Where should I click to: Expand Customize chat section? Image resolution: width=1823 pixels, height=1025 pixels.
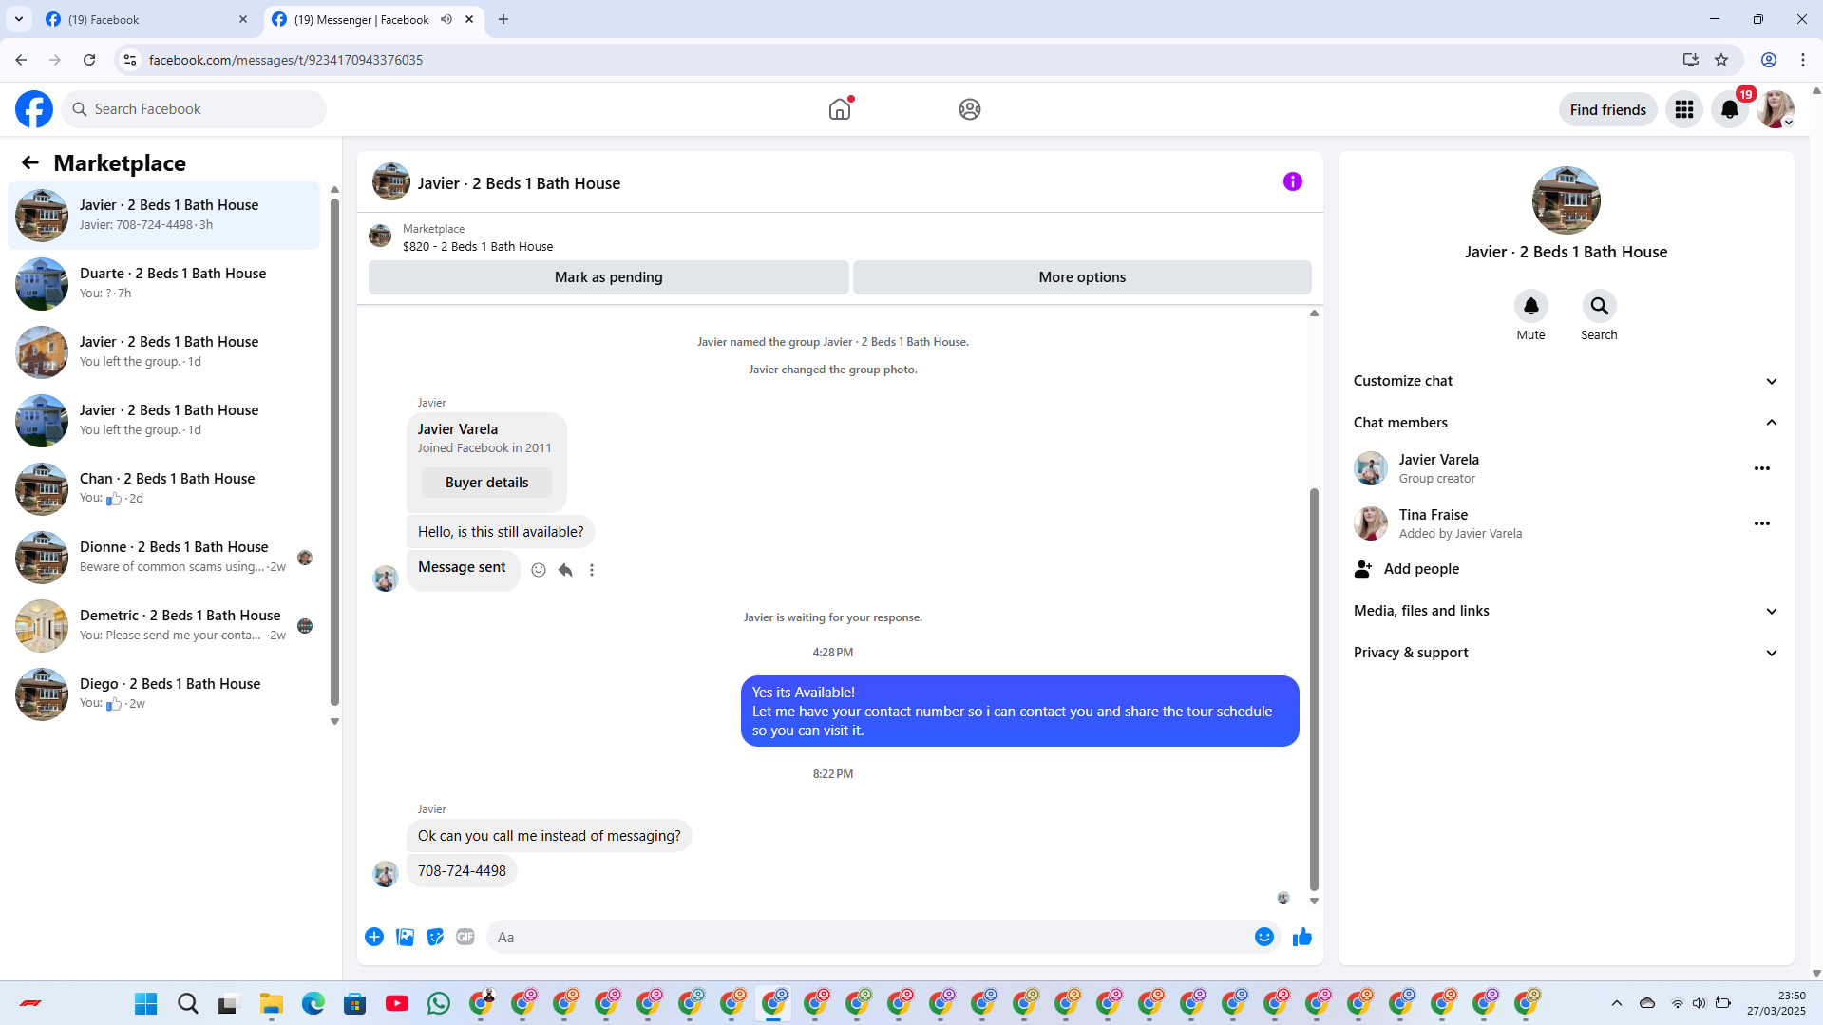click(1566, 381)
